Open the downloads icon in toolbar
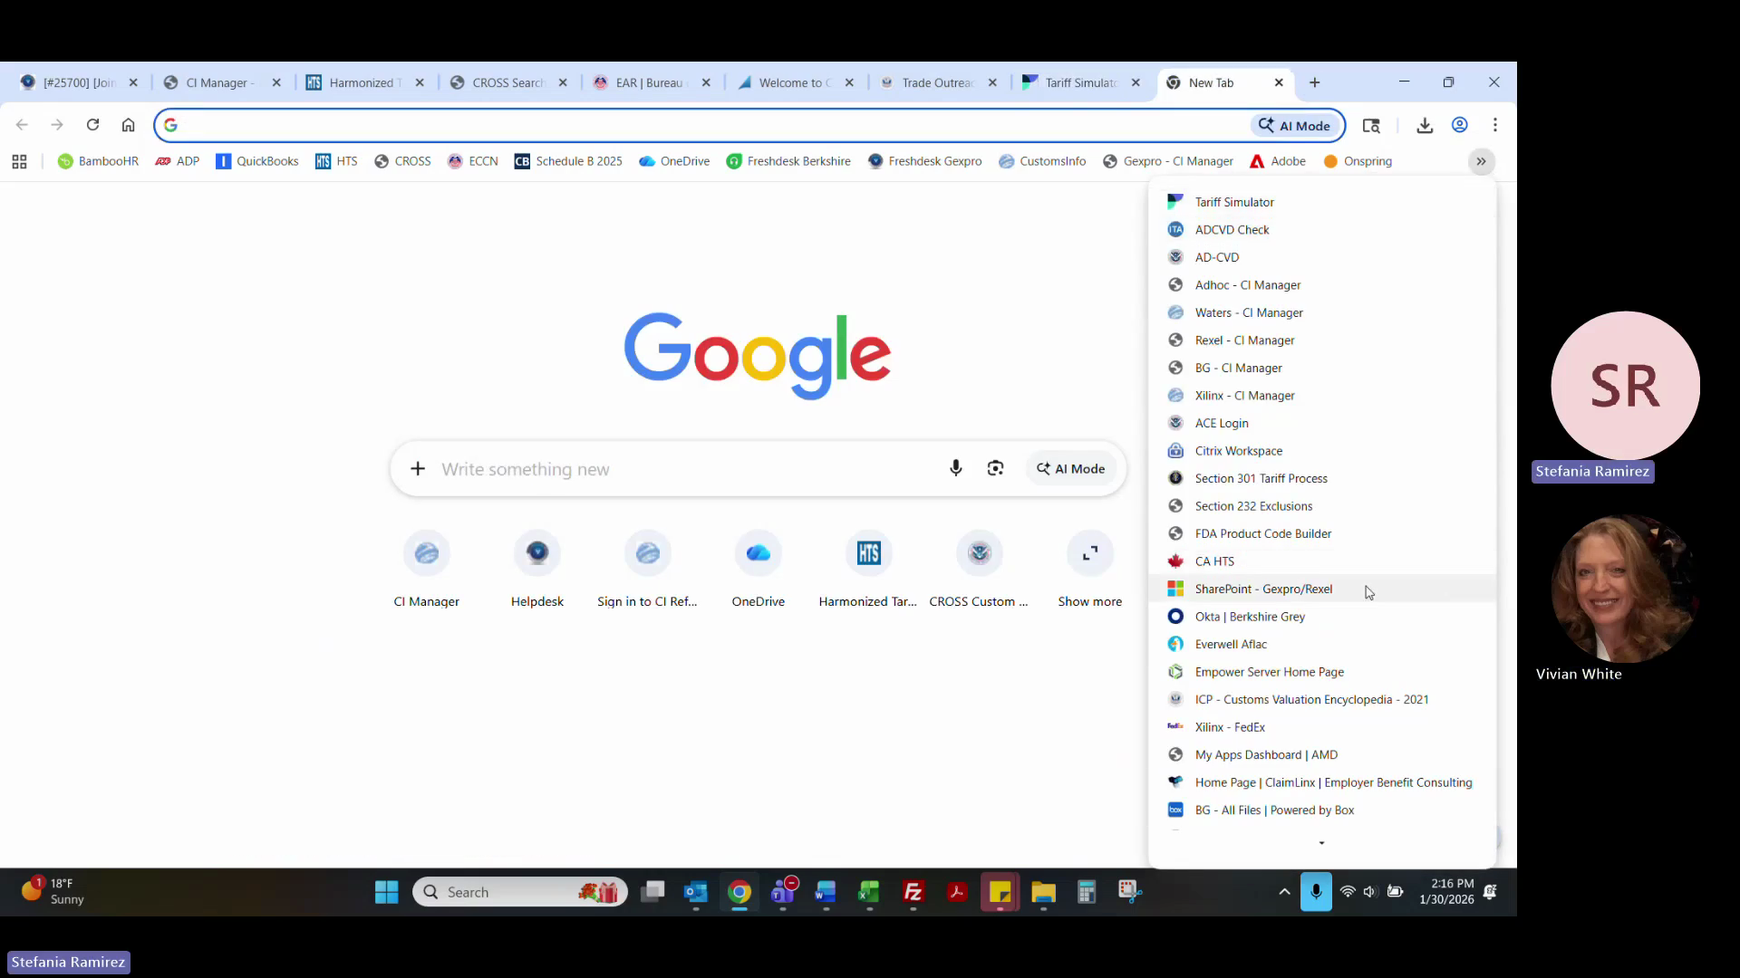The height and width of the screenshot is (978, 1740). [1425, 126]
